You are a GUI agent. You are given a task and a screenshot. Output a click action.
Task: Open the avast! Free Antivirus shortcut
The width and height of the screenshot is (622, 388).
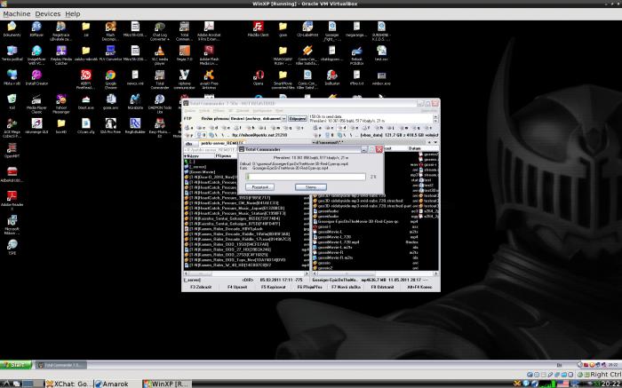[x=209, y=75]
